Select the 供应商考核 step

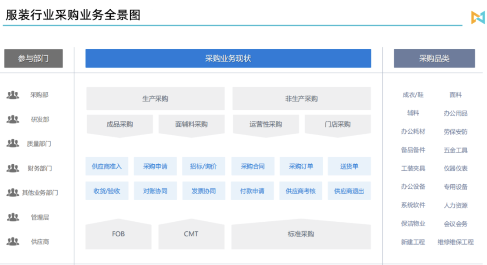300,191
